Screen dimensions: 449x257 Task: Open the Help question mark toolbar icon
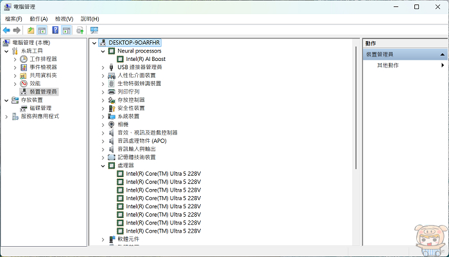[x=55, y=30]
